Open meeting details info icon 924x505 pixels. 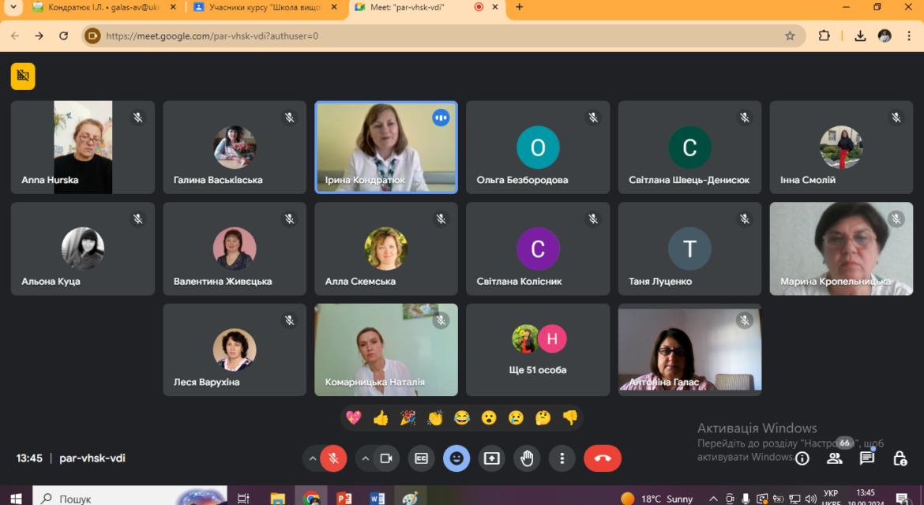click(802, 458)
